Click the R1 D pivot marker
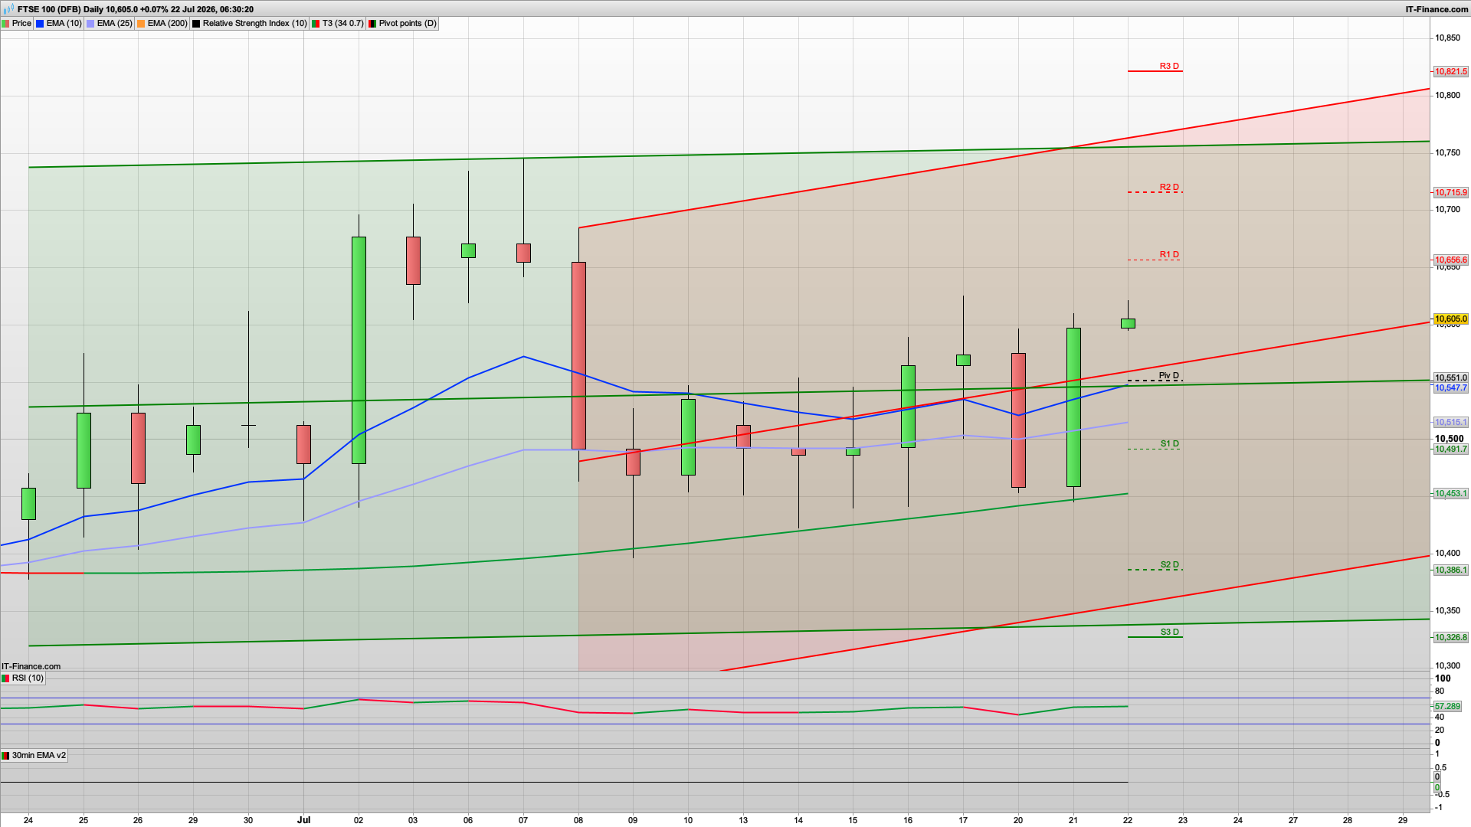Viewport: 1471px width, 827px height. 1169,255
